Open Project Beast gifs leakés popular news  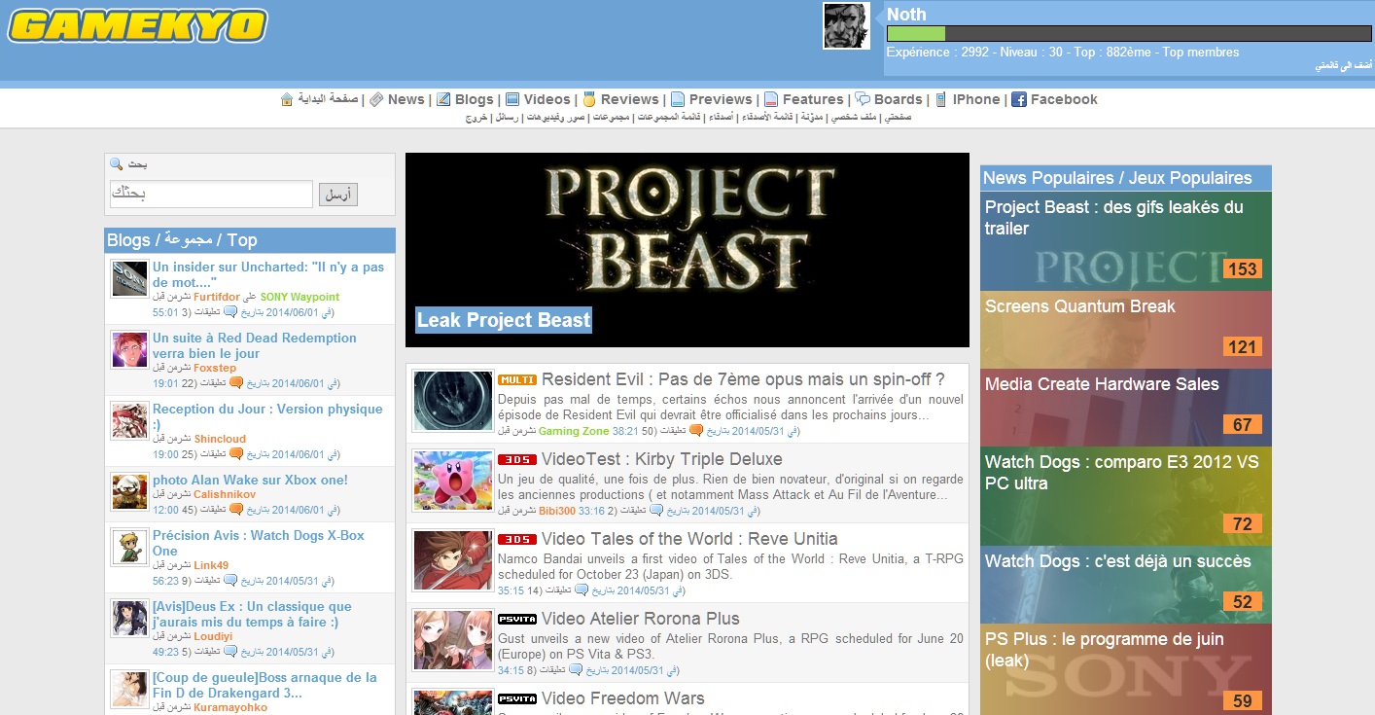1126,241
